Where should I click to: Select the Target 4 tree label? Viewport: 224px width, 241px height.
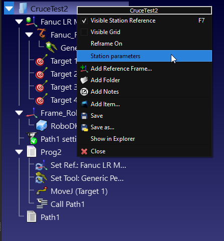[x=64, y=100]
